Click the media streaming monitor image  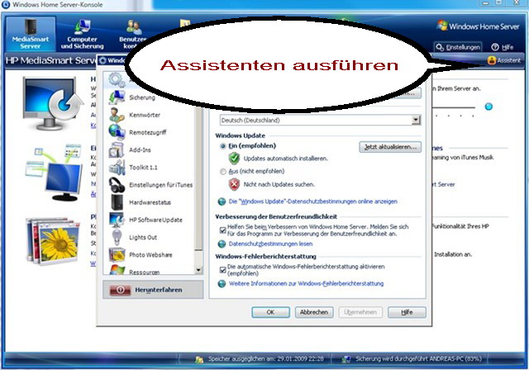pos(54,173)
